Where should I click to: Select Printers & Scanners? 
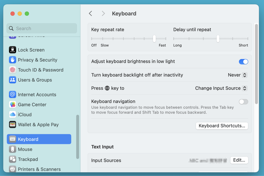coord(12,169)
